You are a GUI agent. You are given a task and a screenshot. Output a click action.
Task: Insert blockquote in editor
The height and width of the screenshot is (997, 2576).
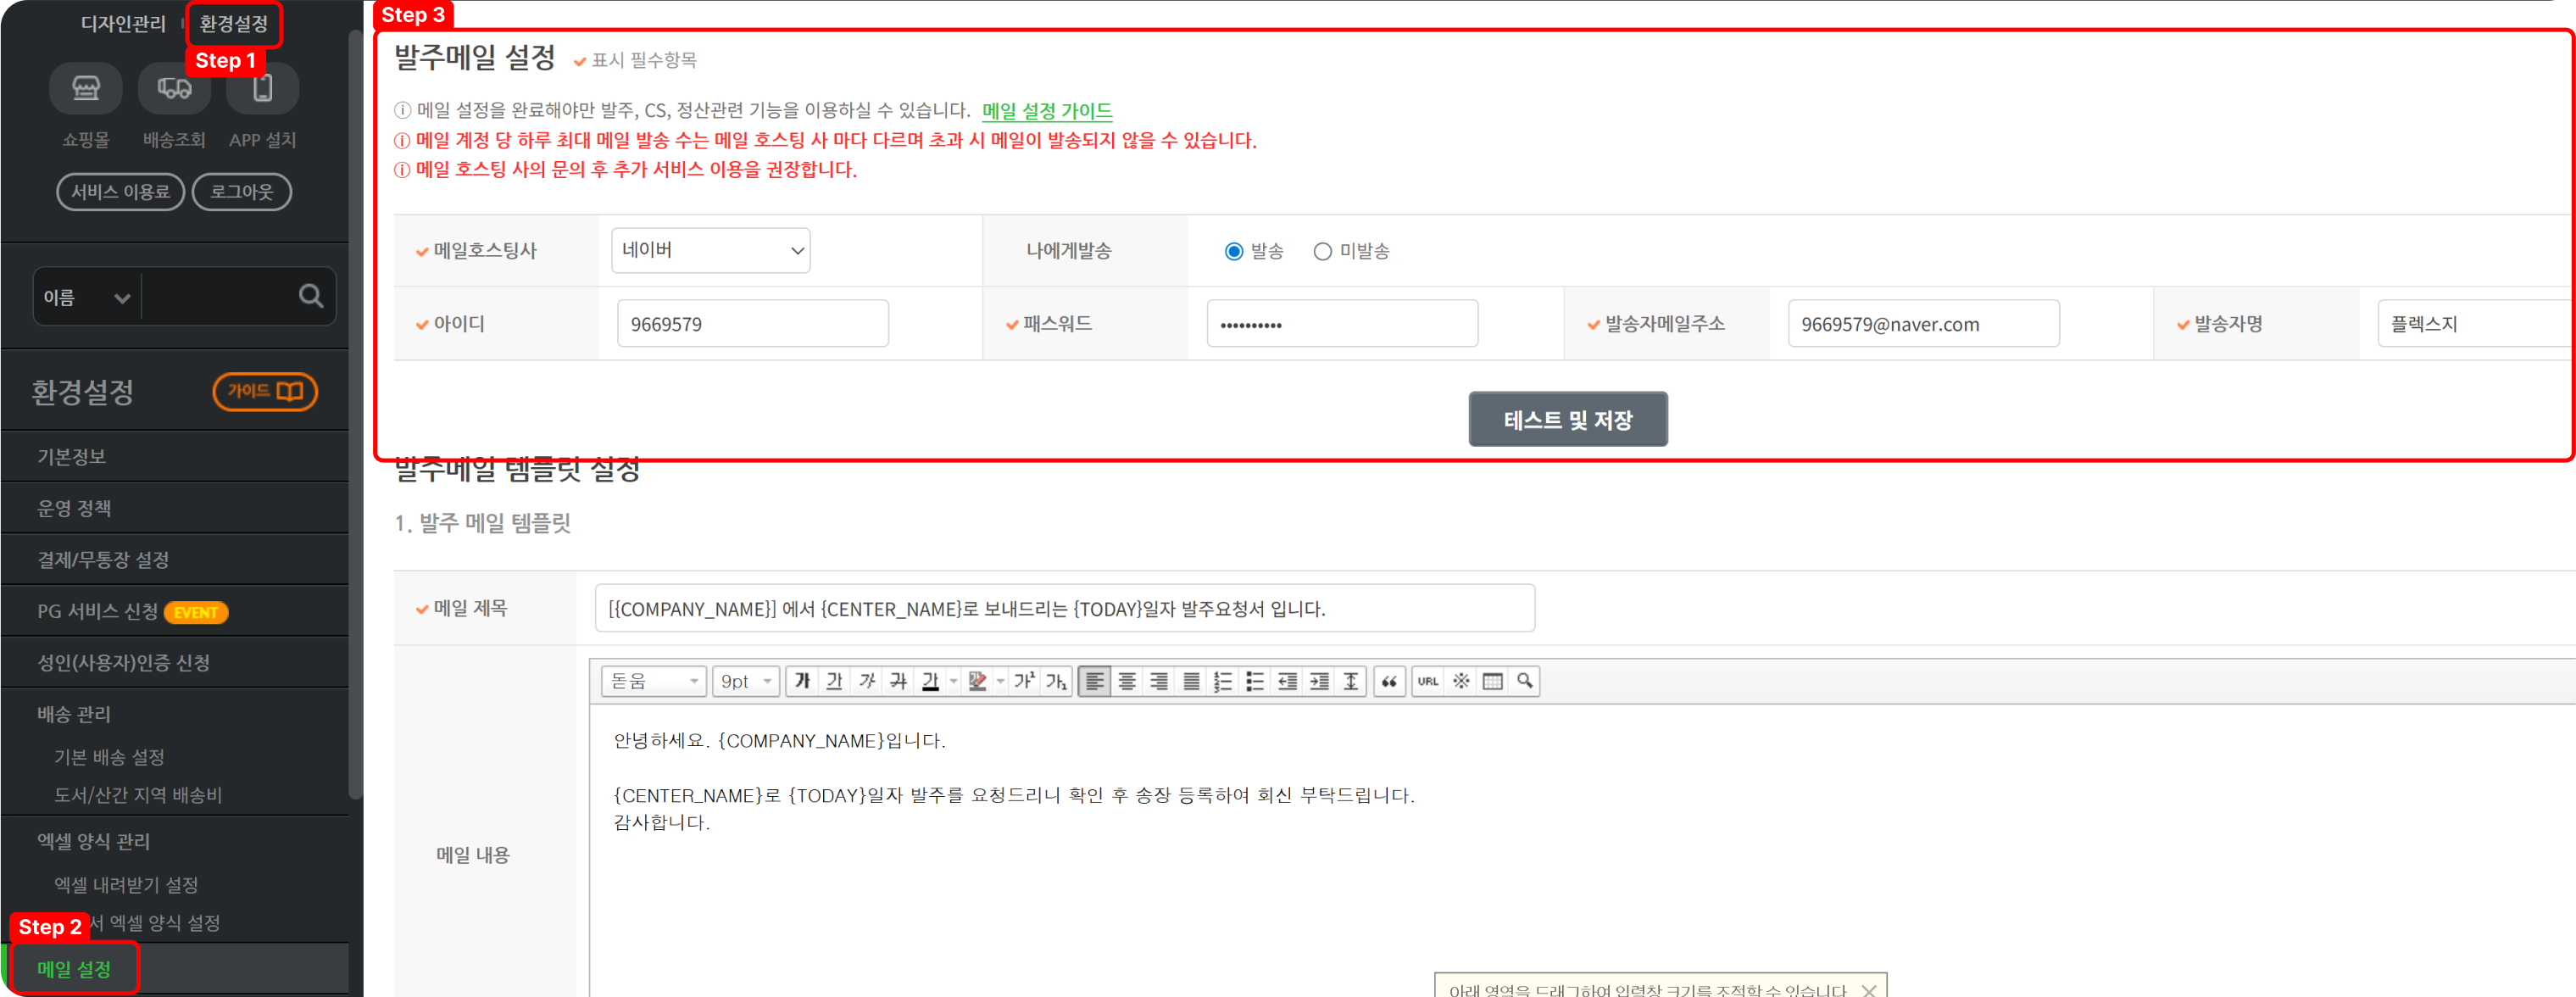pyautogui.click(x=1389, y=681)
